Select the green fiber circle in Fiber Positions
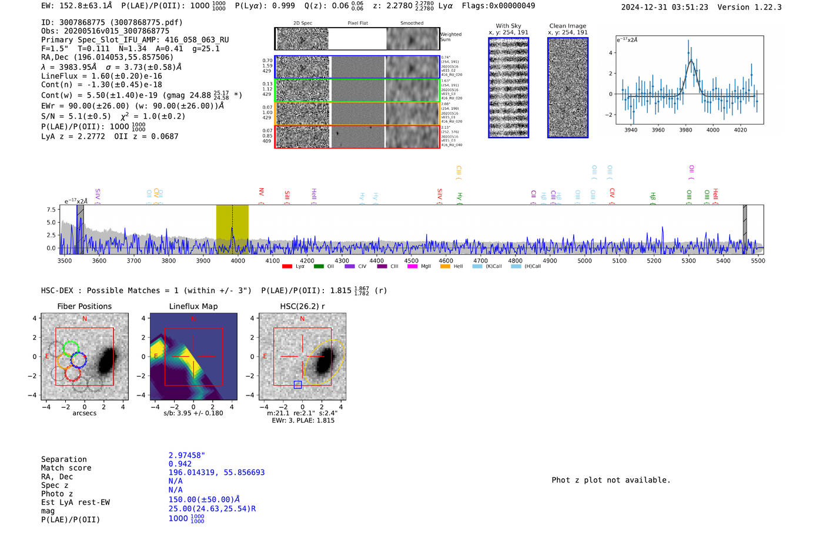Screen dimensions: 823x560 tap(71, 348)
